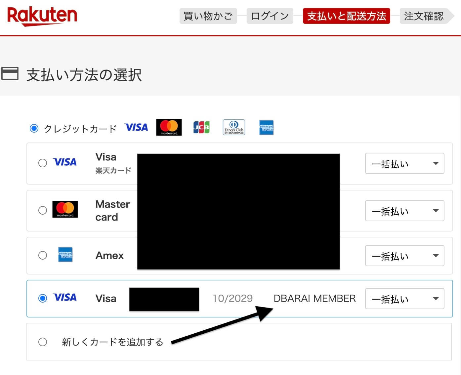Viewport: 461px width, 375px height.
Task: Click the Master card name text
Action: click(113, 211)
